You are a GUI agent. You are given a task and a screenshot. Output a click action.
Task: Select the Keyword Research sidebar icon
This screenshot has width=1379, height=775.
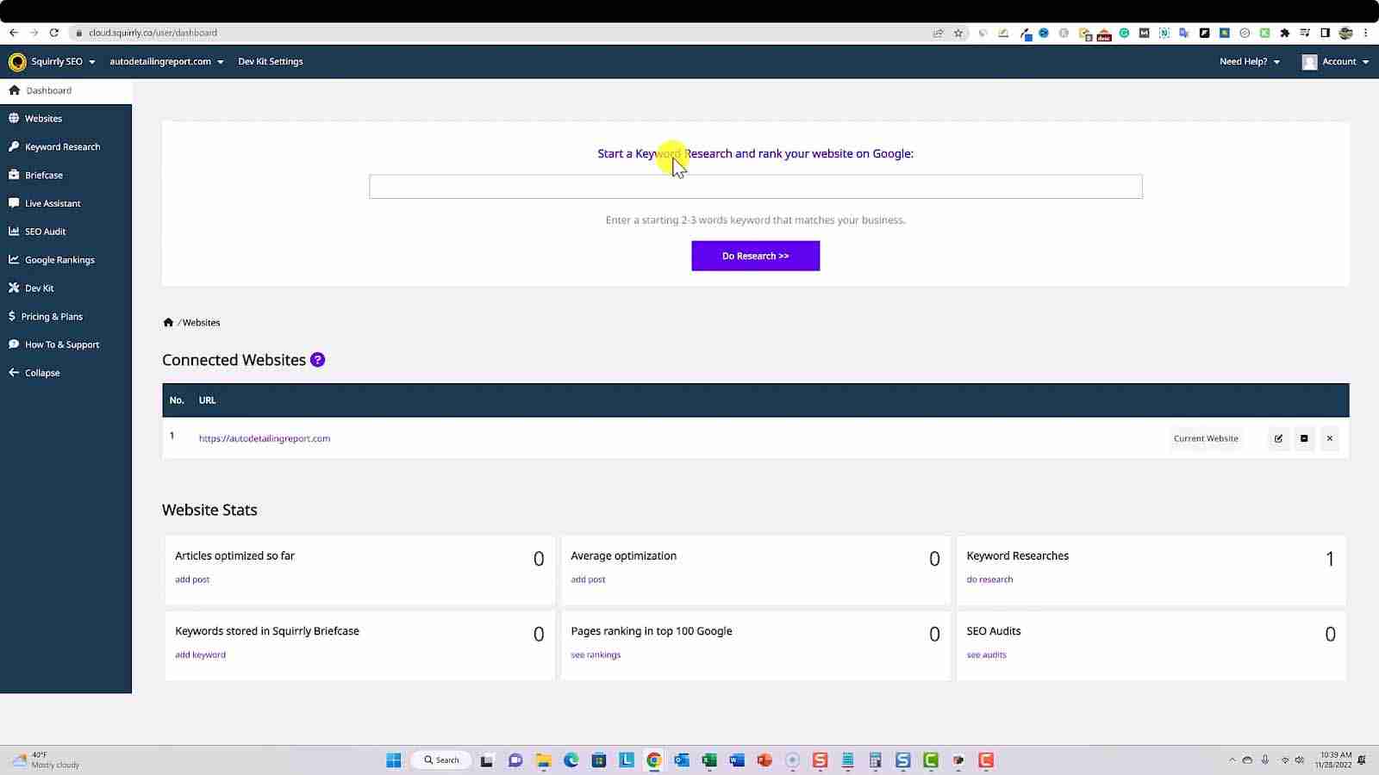pos(13,146)
